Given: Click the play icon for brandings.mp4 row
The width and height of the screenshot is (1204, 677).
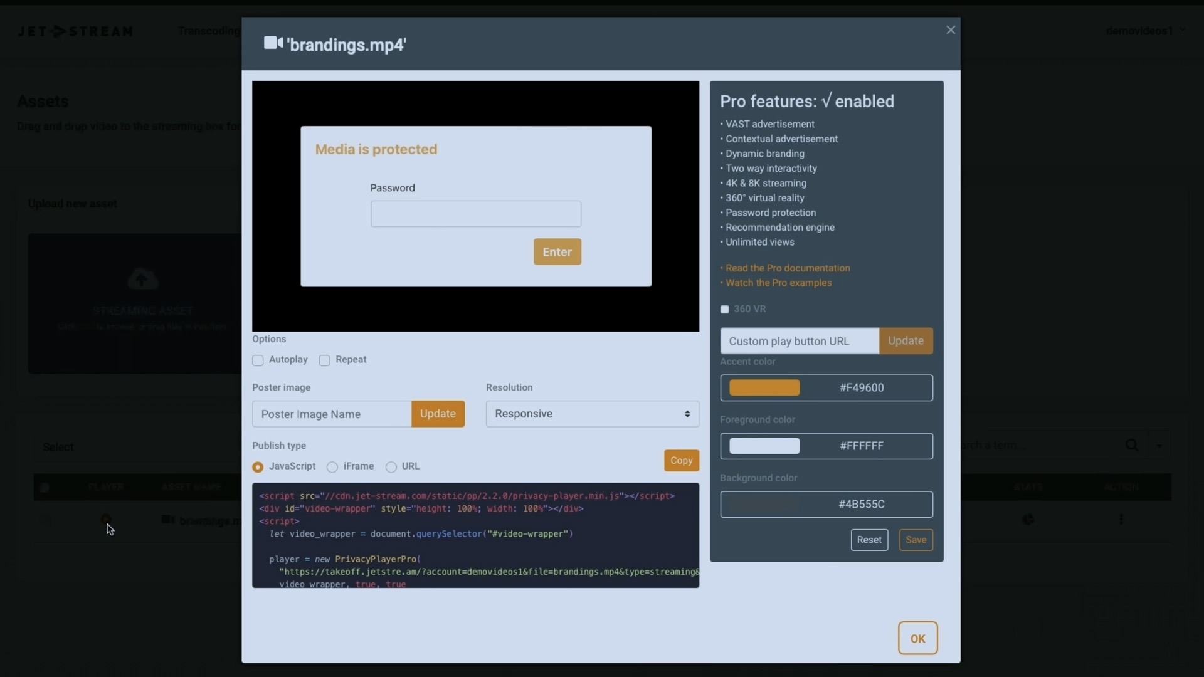Looking at the screenshot, I should click(x=107, y=520).
